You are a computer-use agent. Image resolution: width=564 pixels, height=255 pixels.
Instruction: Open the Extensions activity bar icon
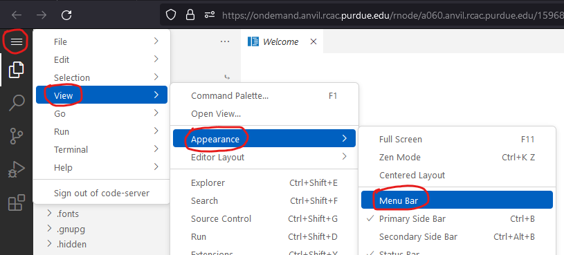tap(16, 202)
